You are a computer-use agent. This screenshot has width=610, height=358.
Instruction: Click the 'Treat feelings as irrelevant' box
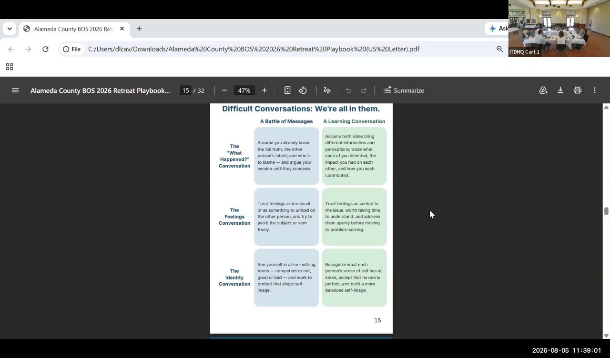286,217
